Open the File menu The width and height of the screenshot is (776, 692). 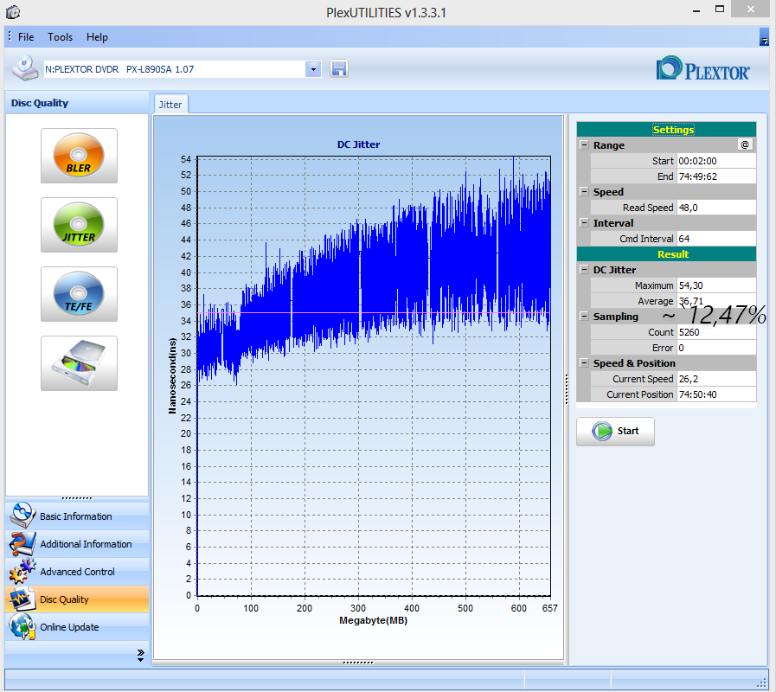26,37
